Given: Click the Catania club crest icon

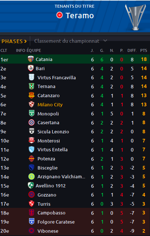Looking at the screenshot, I should coord(31,59).
